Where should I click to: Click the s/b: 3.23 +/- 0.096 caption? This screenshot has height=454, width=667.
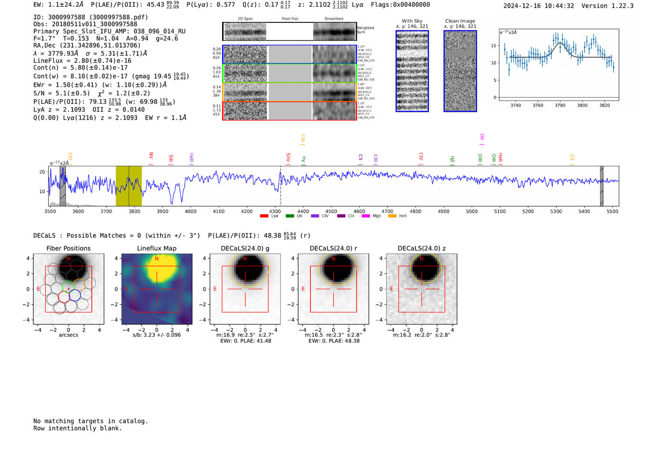pyautogui.click(x=157, y=335)
